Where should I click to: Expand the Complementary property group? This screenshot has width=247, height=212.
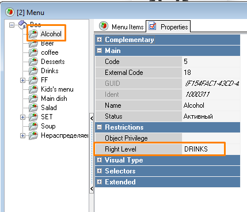coord(99,39)
